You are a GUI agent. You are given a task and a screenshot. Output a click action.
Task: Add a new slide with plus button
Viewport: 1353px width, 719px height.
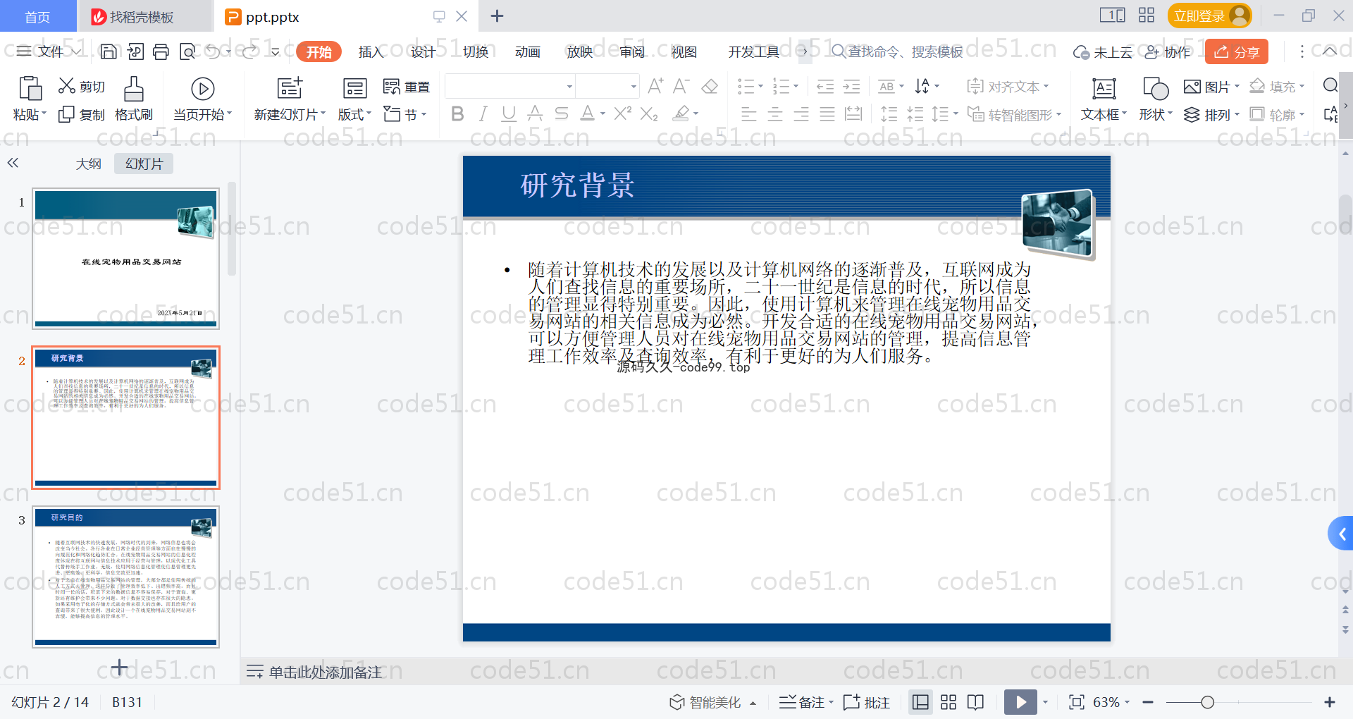pyautogui.click(x=120, y=667)
